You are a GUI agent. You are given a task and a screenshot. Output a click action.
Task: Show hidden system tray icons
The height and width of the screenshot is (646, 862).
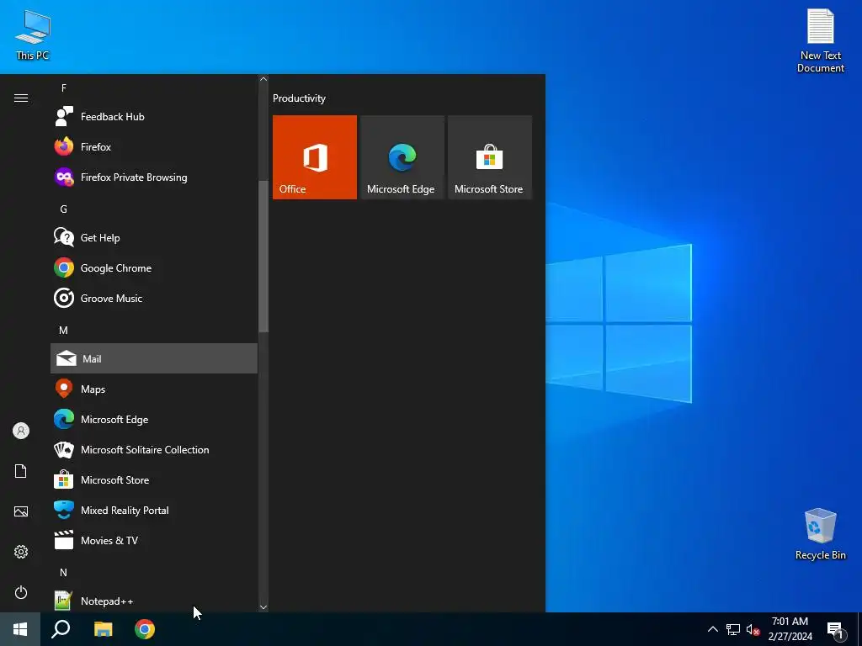point(712,629)
